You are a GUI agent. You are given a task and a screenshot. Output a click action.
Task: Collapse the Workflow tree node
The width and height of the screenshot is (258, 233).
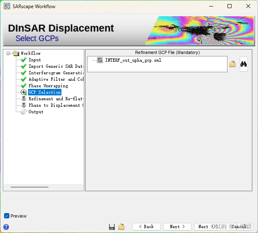click(8, 53)
